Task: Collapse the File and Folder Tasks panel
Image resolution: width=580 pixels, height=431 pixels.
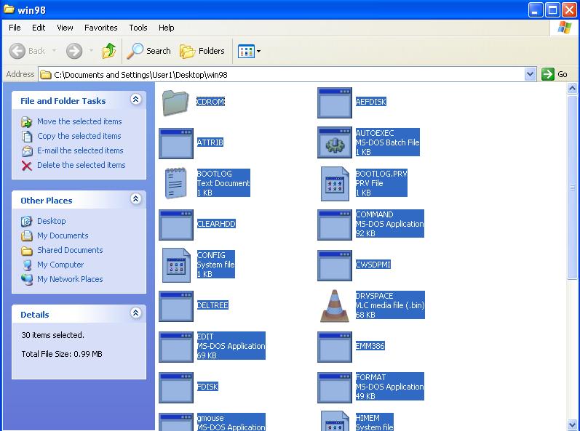Action: tap(136, 100)
